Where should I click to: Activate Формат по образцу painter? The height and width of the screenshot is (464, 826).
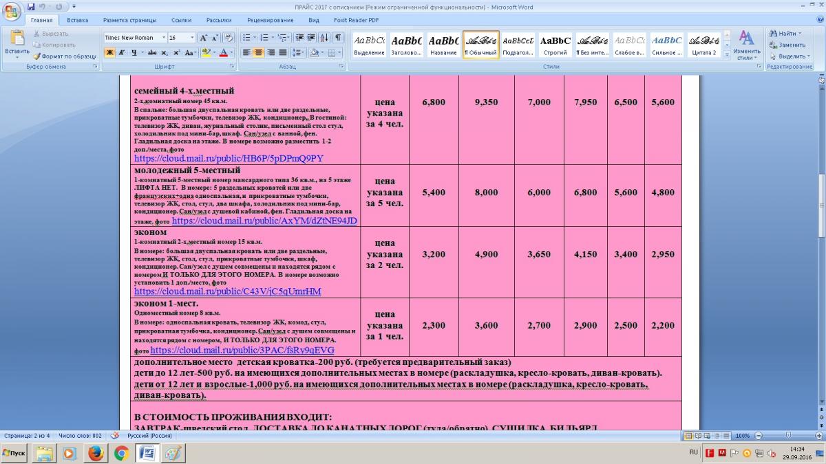coord(65,56)
